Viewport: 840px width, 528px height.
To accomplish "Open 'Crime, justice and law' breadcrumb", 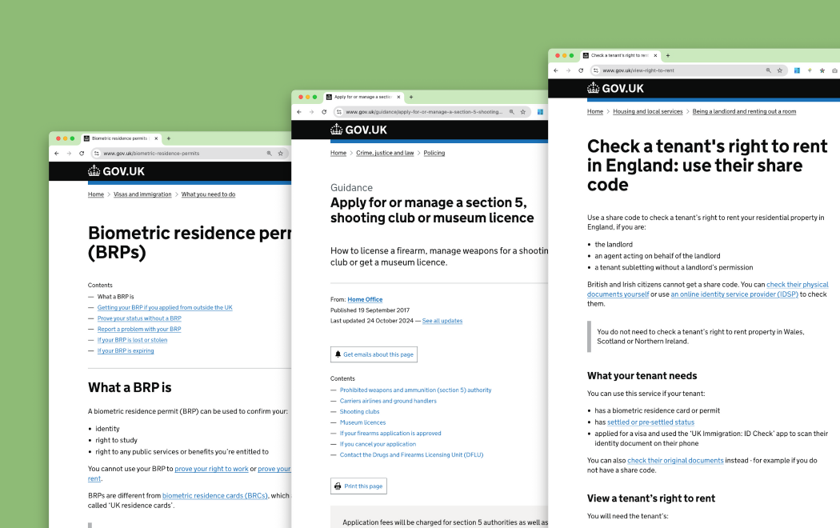I will (385, 153).
